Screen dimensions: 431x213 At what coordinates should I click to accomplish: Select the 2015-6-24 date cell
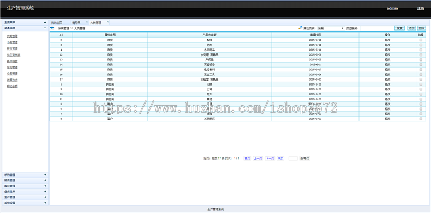[315, 75]
